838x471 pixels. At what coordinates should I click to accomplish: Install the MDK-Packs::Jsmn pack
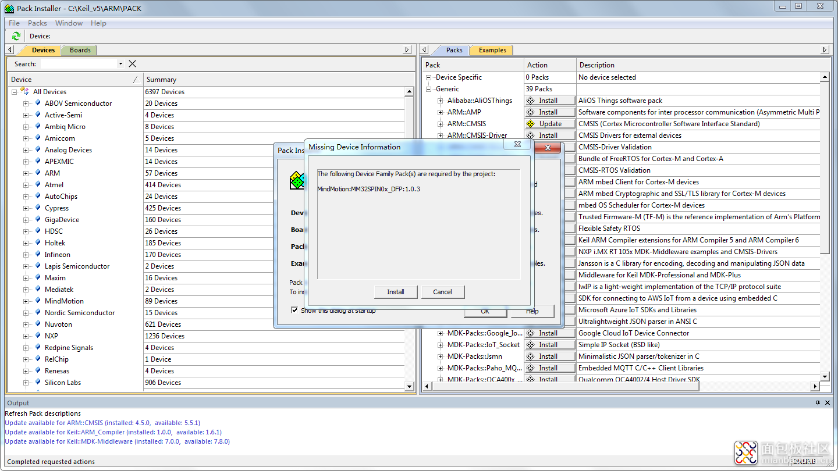tap(550, 356)
